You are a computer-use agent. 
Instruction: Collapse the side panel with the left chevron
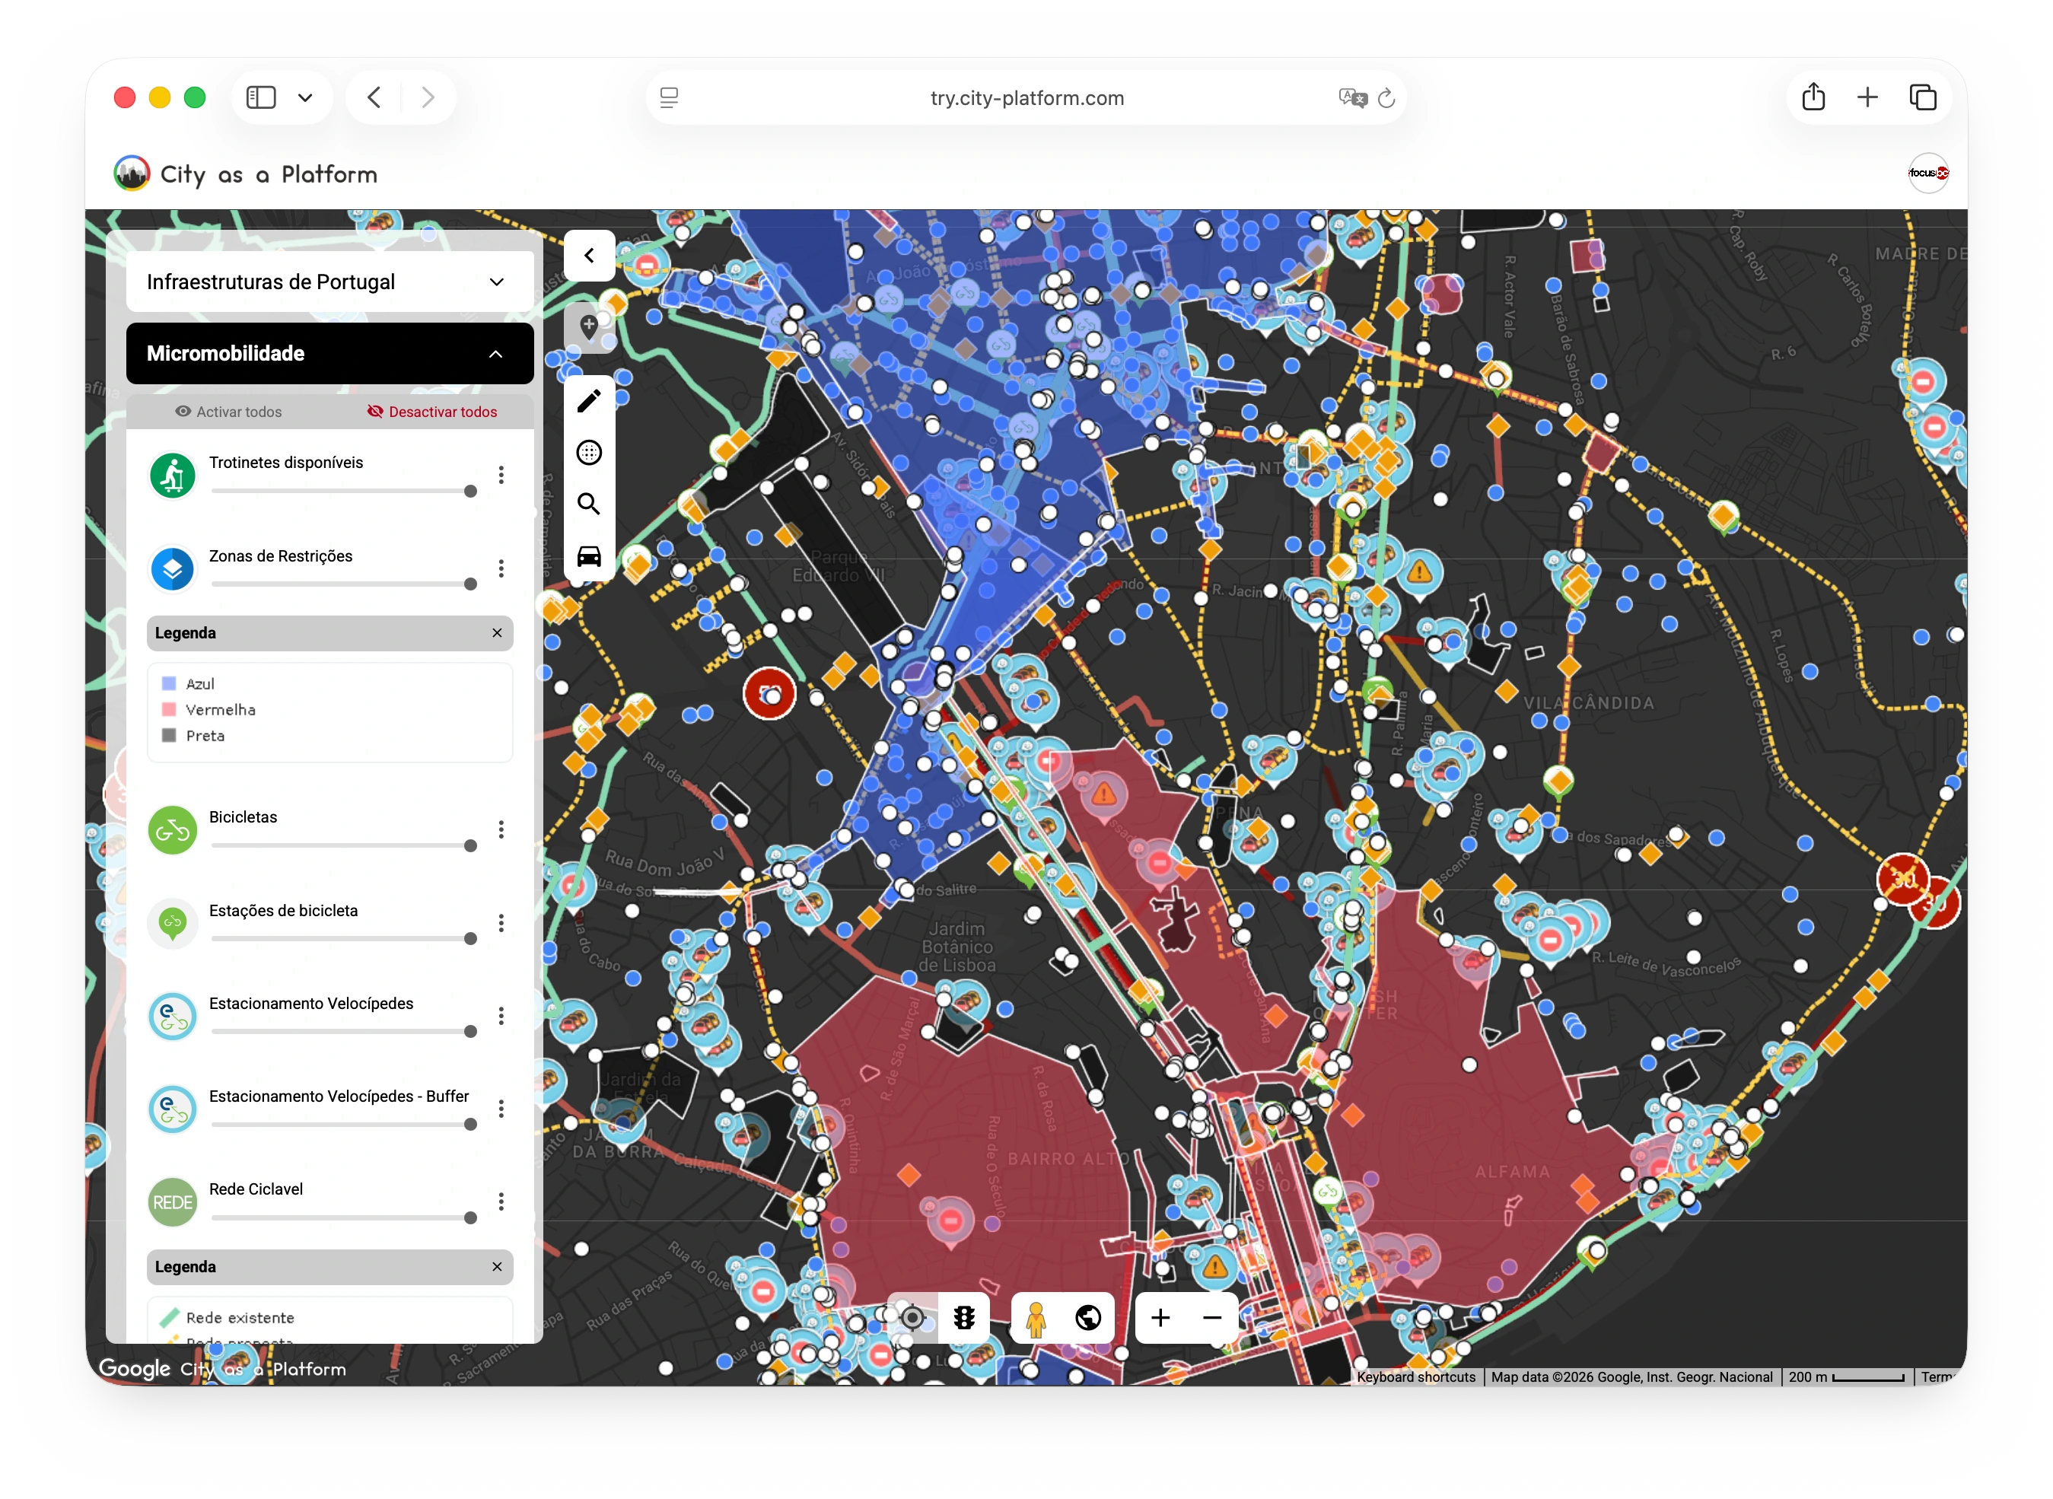(x=589, y=256)
